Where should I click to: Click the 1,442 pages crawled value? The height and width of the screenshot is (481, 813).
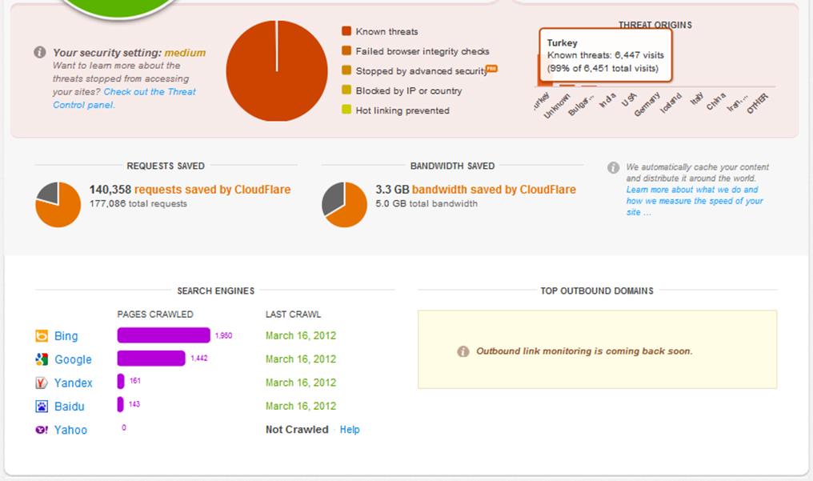(199, 359)
